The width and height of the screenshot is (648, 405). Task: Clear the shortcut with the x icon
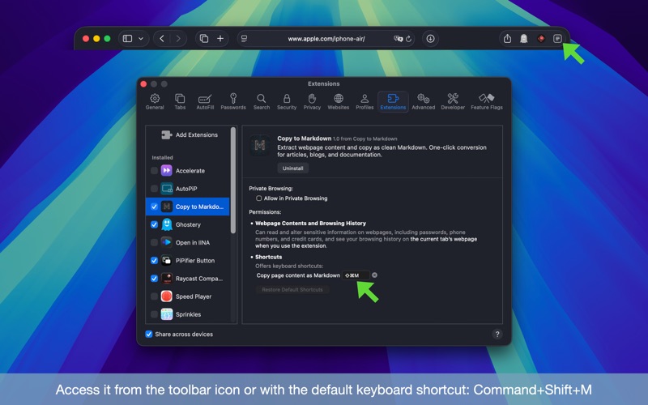pos(374,275)
